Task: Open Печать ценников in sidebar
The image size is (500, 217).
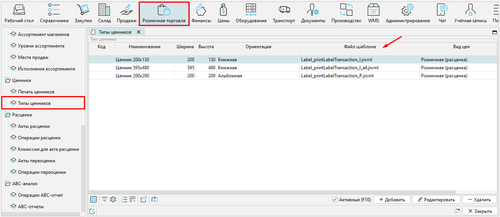Action: (x=36, y=92)
